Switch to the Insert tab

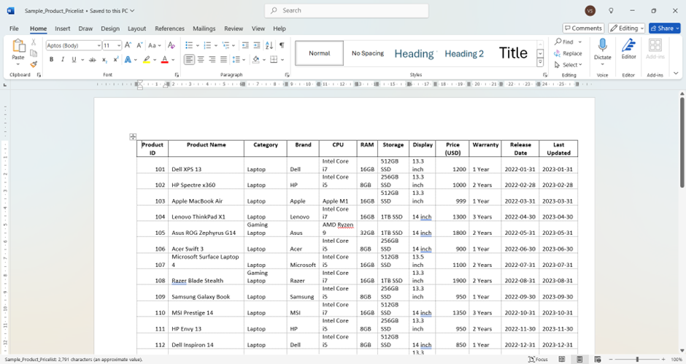(63, 28)
